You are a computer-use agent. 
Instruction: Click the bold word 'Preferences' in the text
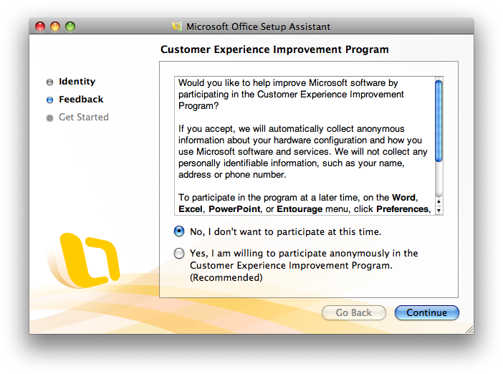coord(402,209)
